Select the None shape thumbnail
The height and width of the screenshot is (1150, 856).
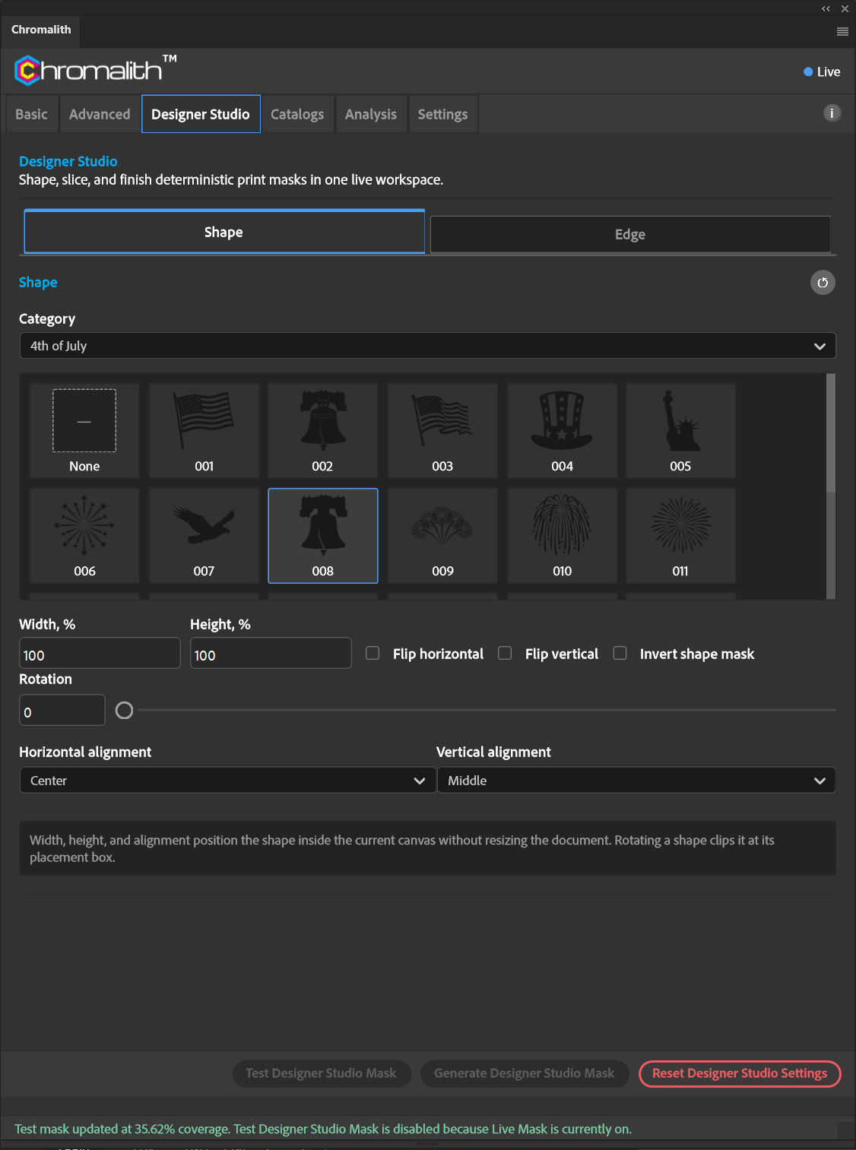click(x=84, y=430)
